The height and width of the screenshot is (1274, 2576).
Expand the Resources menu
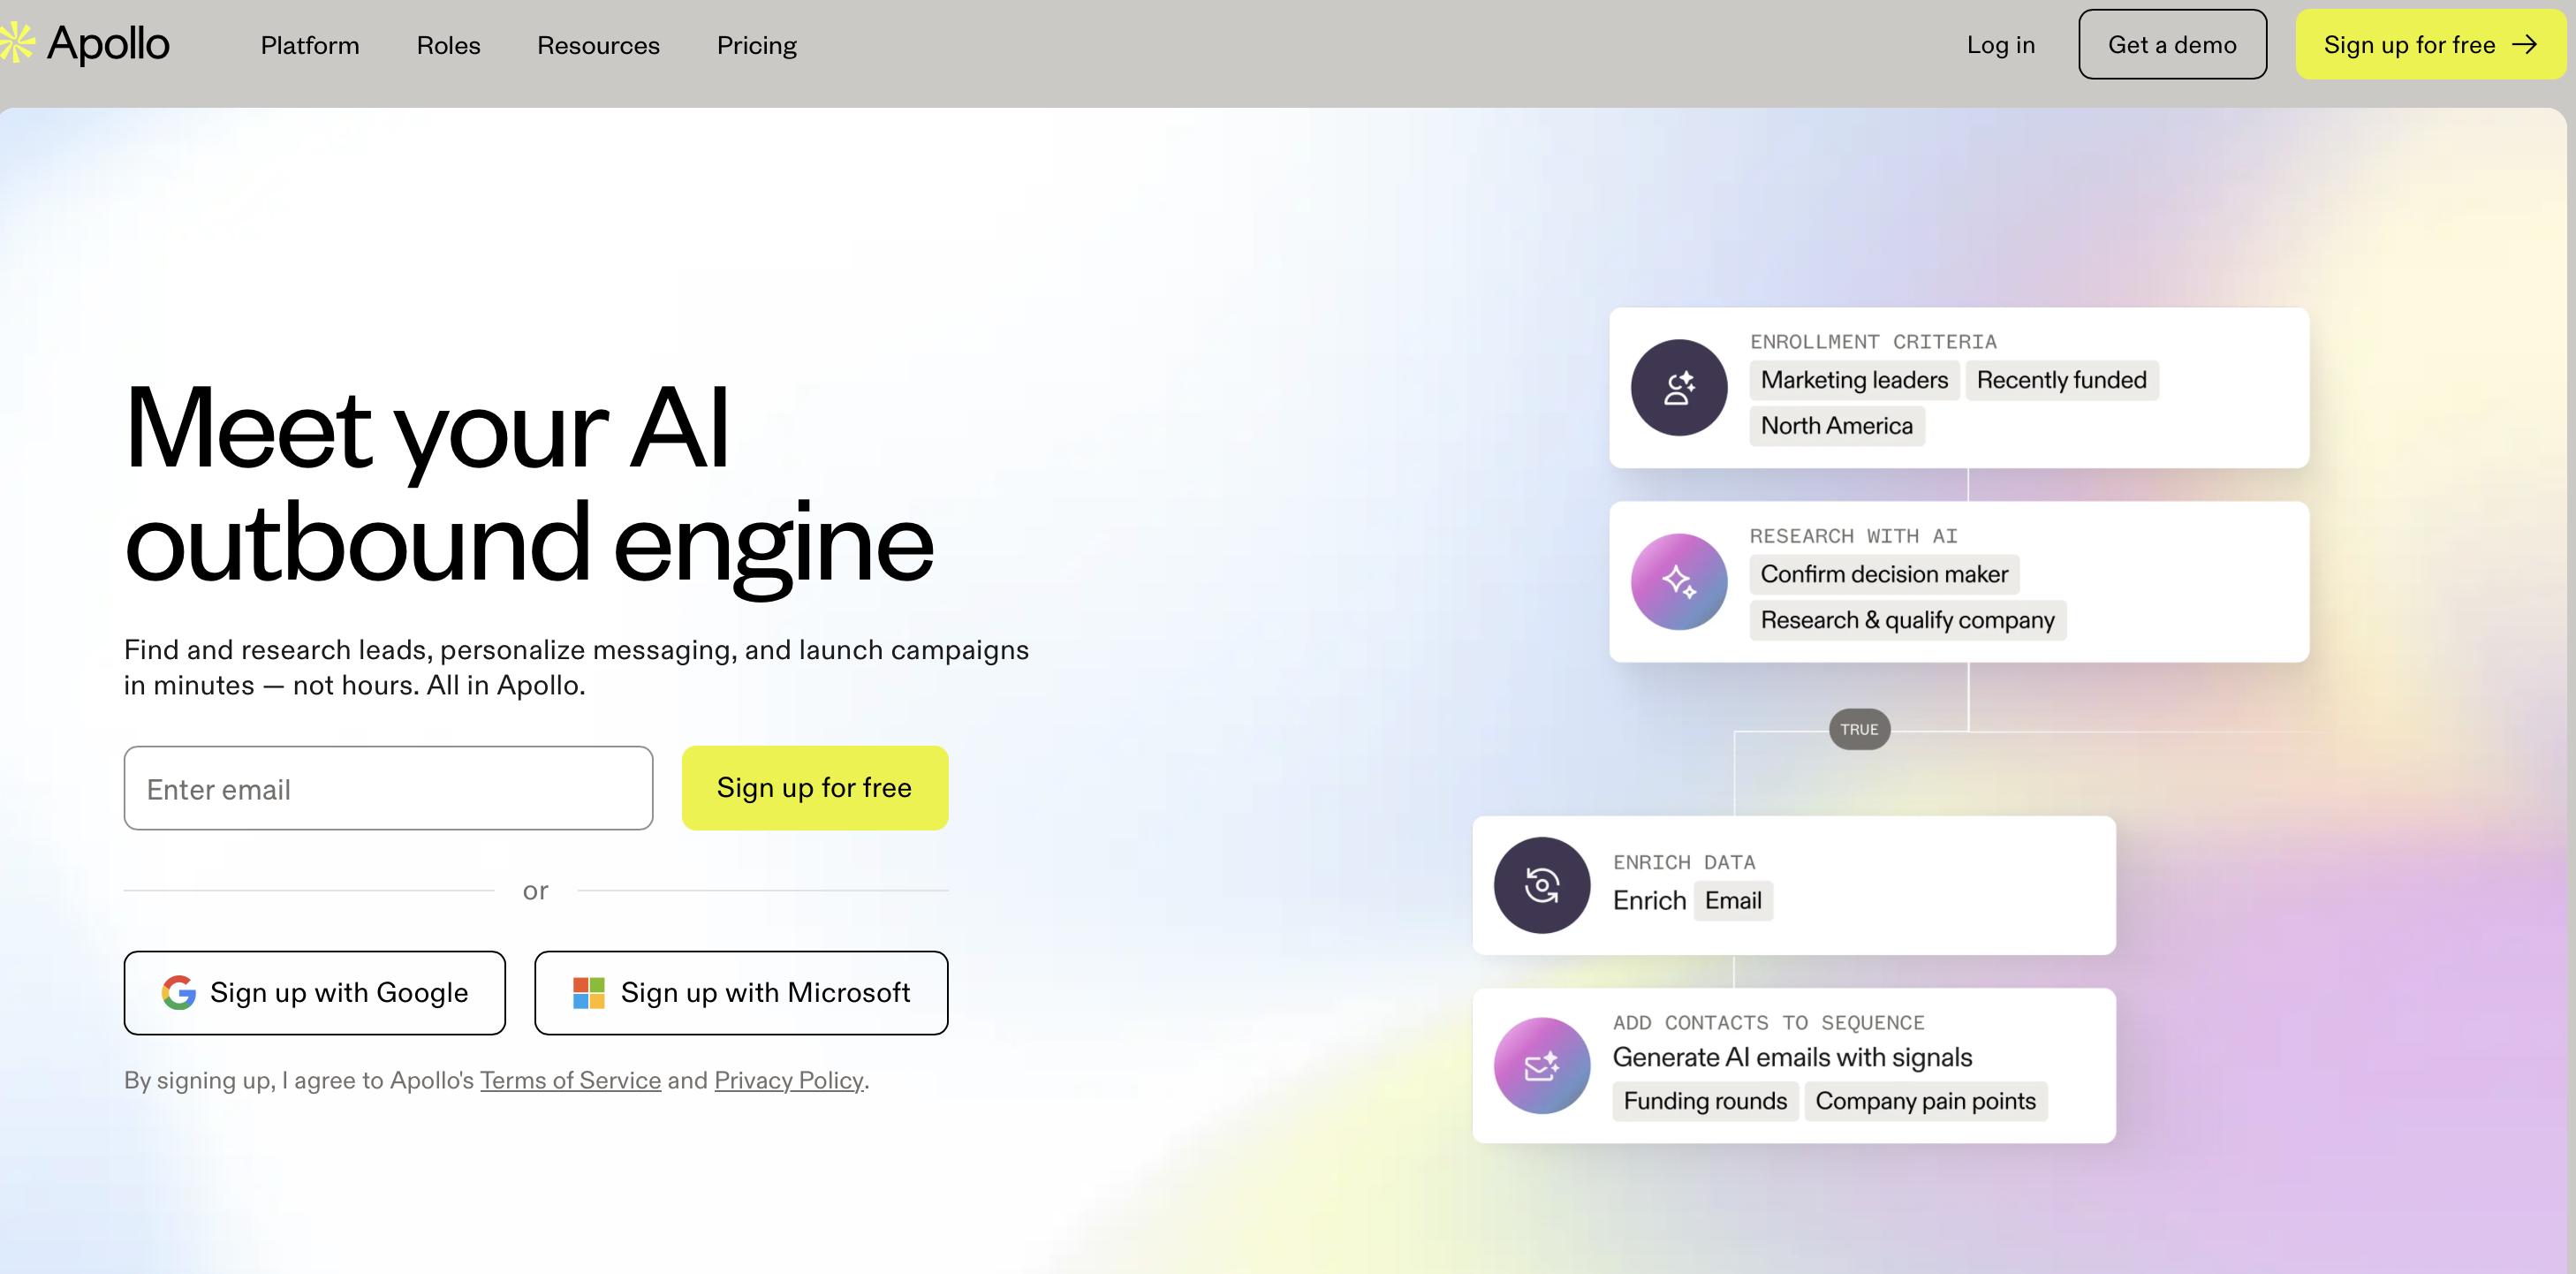[x=598, y=45]
